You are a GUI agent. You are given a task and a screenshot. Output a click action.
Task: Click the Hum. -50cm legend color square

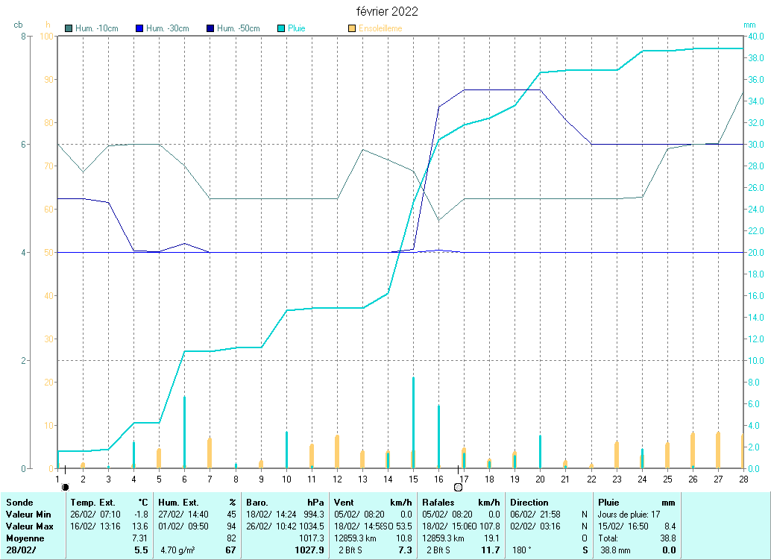(x=210, y=28)
